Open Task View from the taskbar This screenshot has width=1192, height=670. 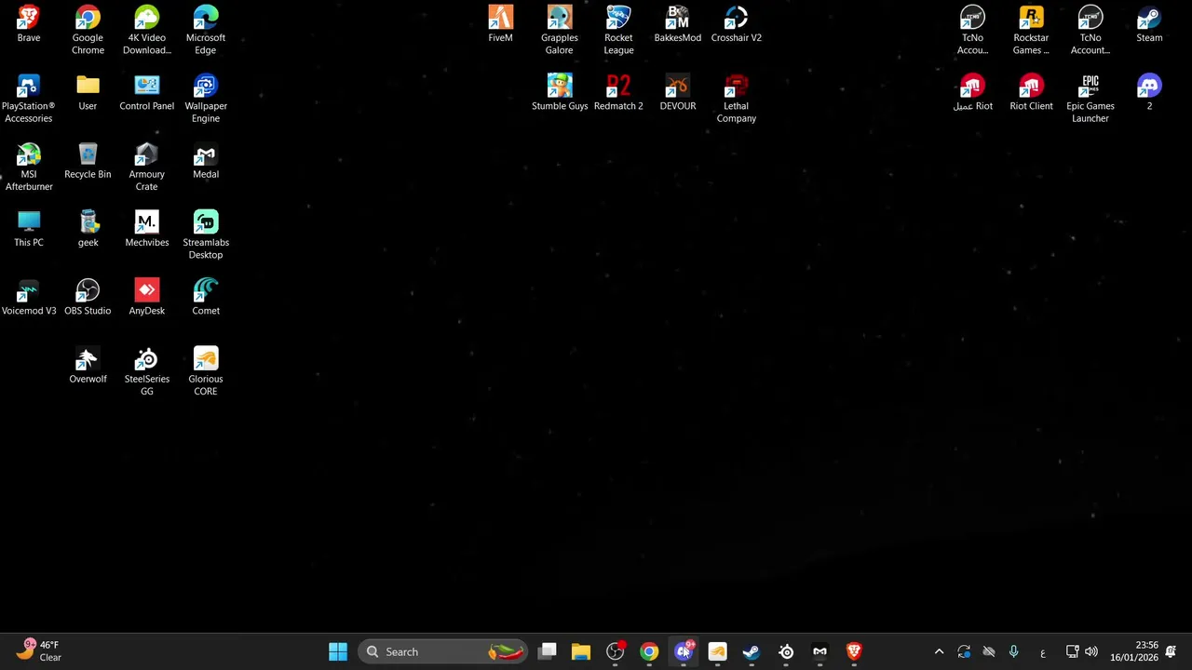548,651
